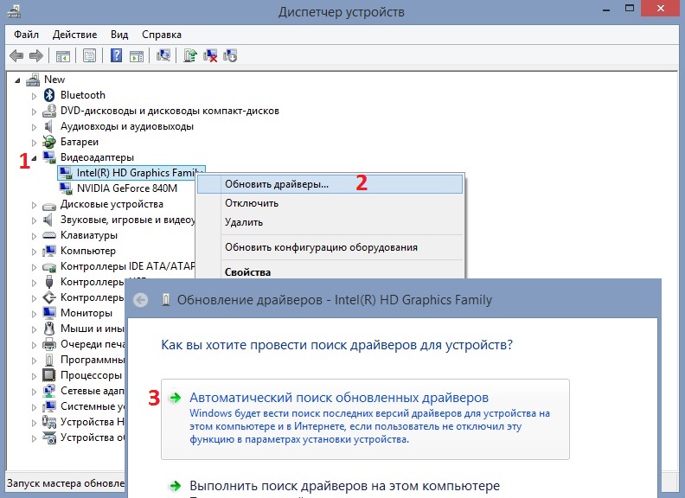Select the Компьютер tree row
This screenshot has height=498, width=685.
[x=88, y=251]
